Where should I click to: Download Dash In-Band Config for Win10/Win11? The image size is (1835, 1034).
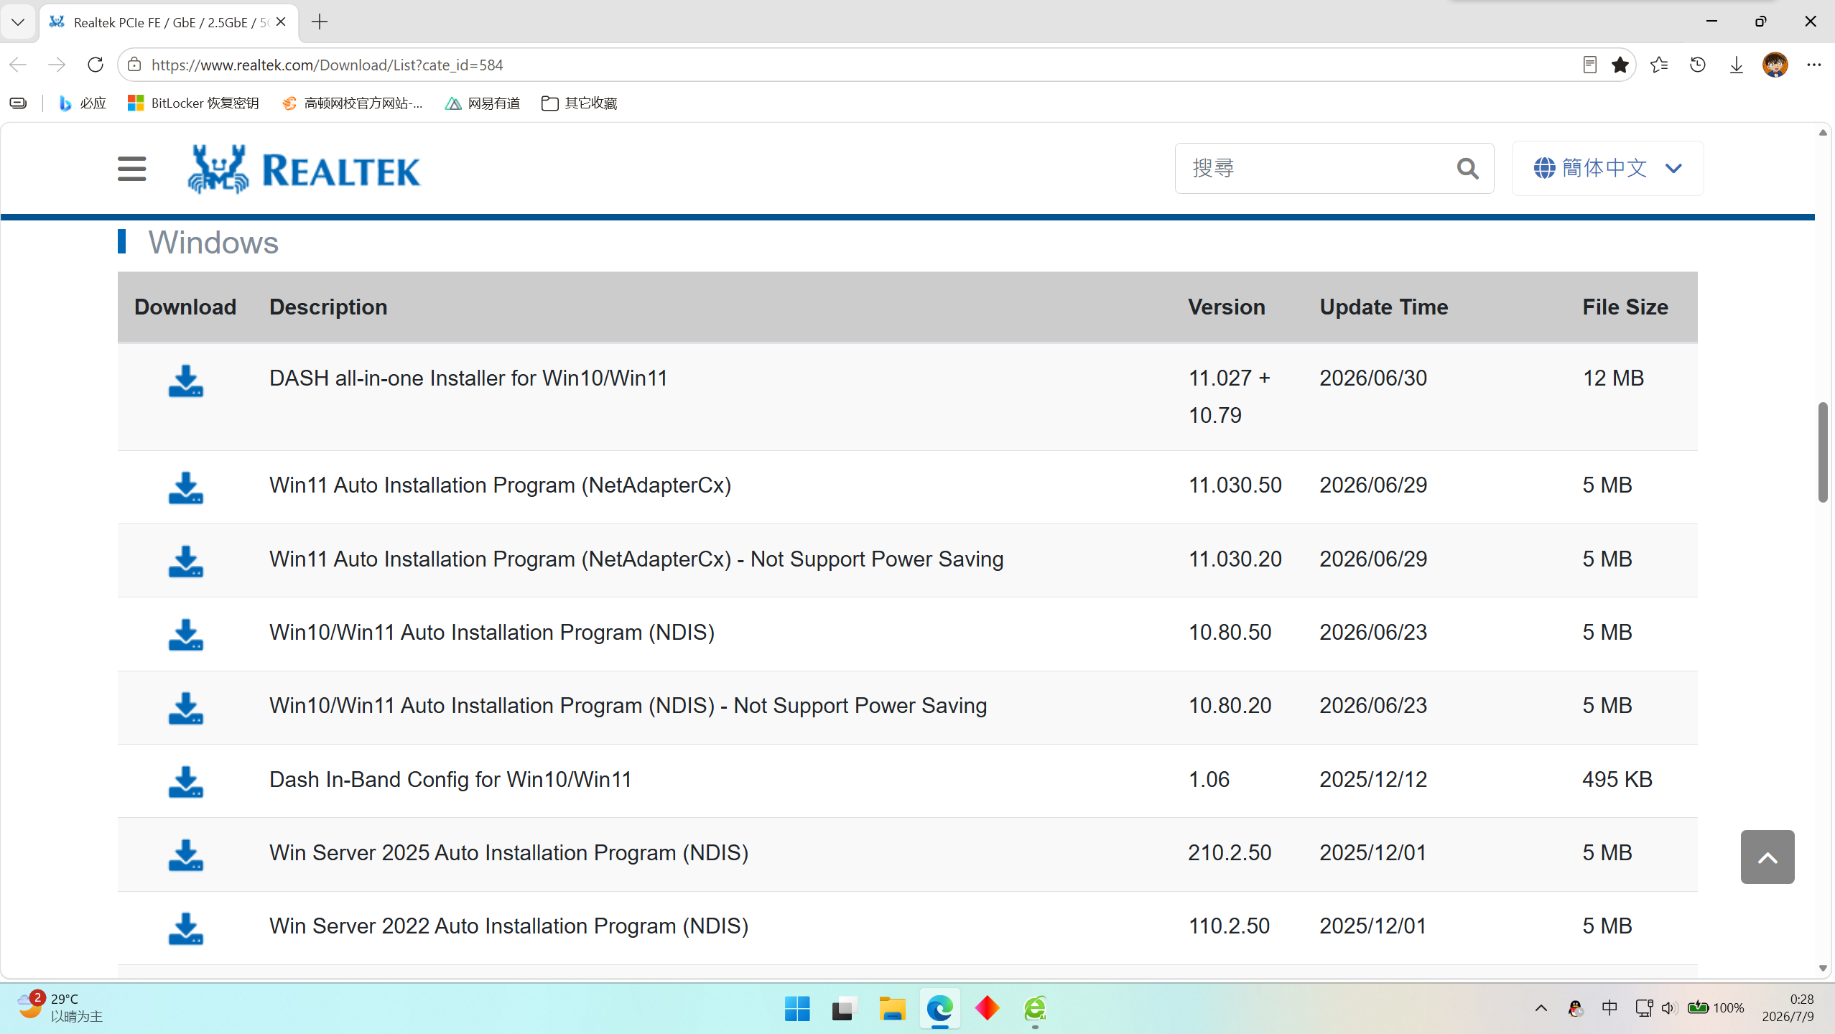tap(185, 782)
